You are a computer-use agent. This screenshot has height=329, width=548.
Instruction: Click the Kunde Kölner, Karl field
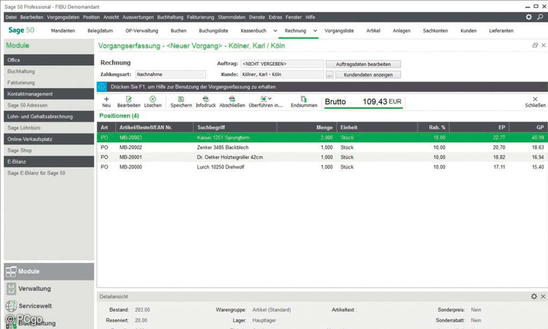point(282,74)
